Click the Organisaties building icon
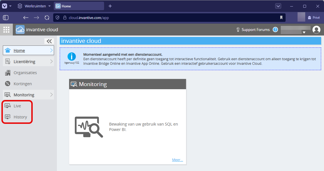 pos(8,73)
